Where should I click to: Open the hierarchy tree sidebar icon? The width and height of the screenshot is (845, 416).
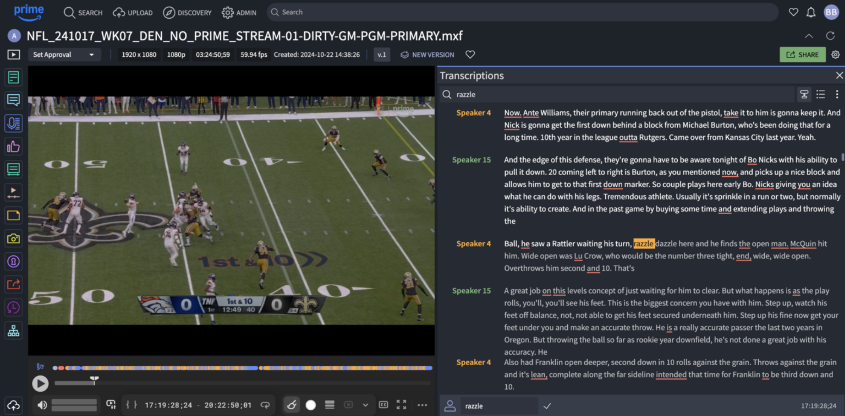pos(13,331)
